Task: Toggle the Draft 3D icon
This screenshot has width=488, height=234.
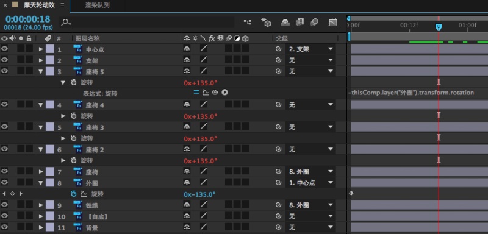Action: pyautogui.click(x=266, y=22)
